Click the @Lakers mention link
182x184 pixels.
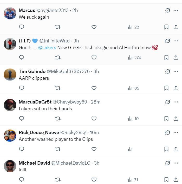pos(47,48)
